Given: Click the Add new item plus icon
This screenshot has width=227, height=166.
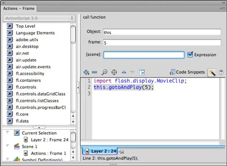Looking at the screenshot, I should click(86, 72).
